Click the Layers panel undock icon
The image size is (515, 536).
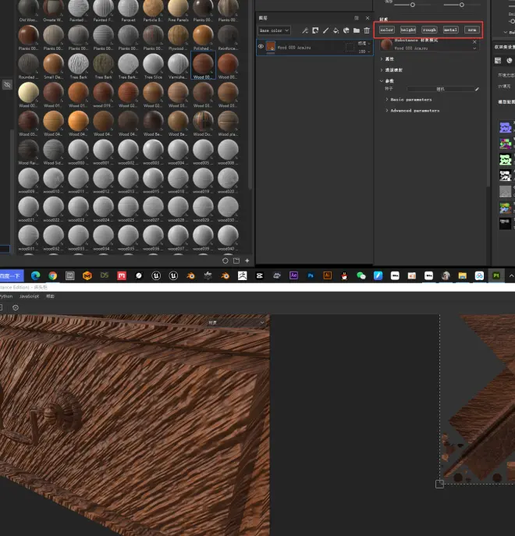[x=357, y=18]
